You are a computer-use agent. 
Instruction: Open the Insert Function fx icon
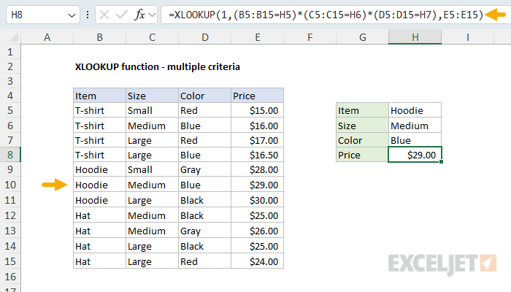(x=139, y=15)
